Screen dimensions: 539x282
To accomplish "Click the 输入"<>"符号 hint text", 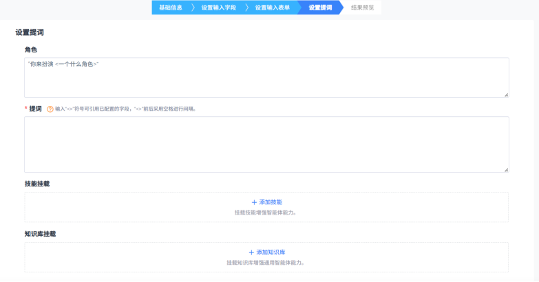I will (126, 109).
